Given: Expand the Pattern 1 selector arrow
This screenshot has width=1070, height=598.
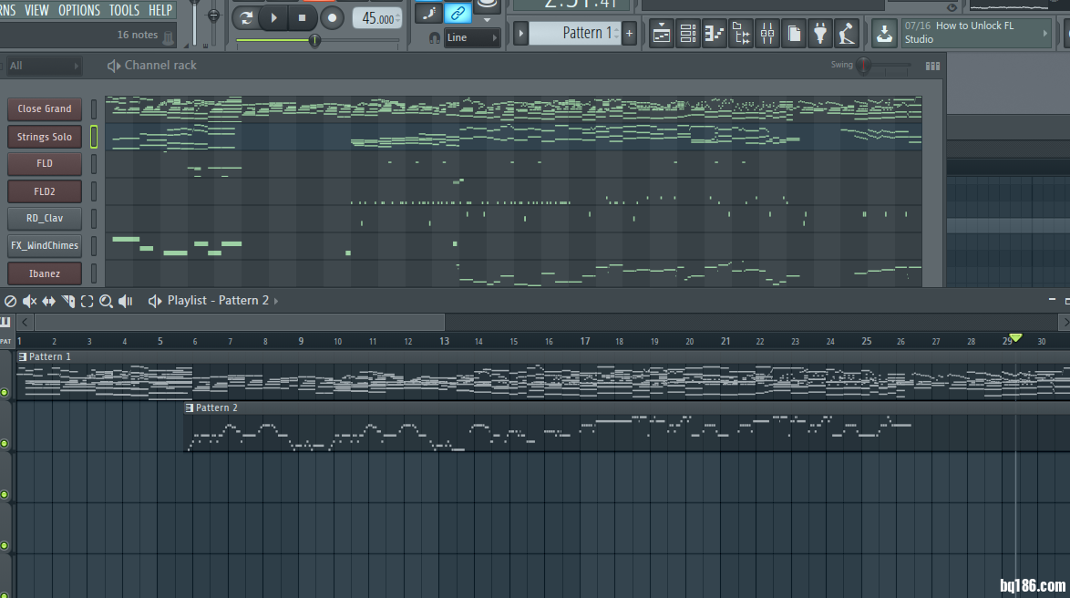Looking at the screenshot, I should 521,34.
